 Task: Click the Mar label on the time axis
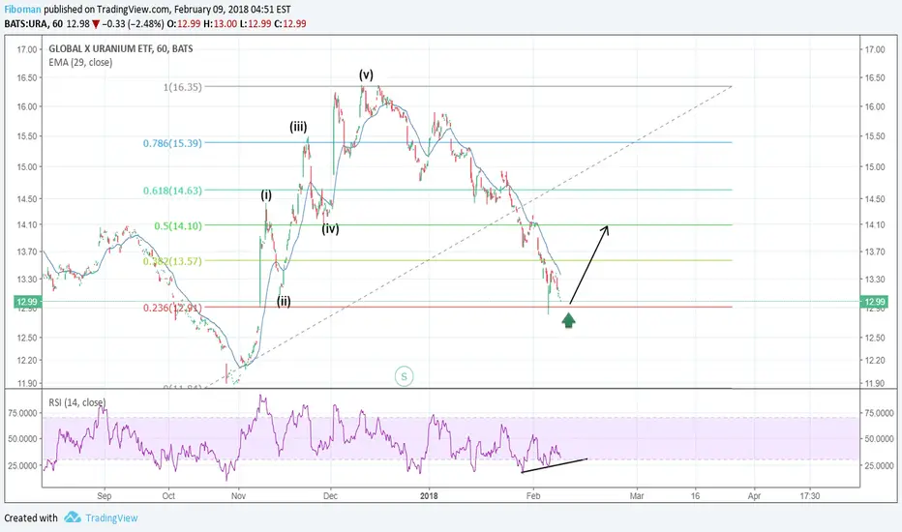tap(637, 496)
